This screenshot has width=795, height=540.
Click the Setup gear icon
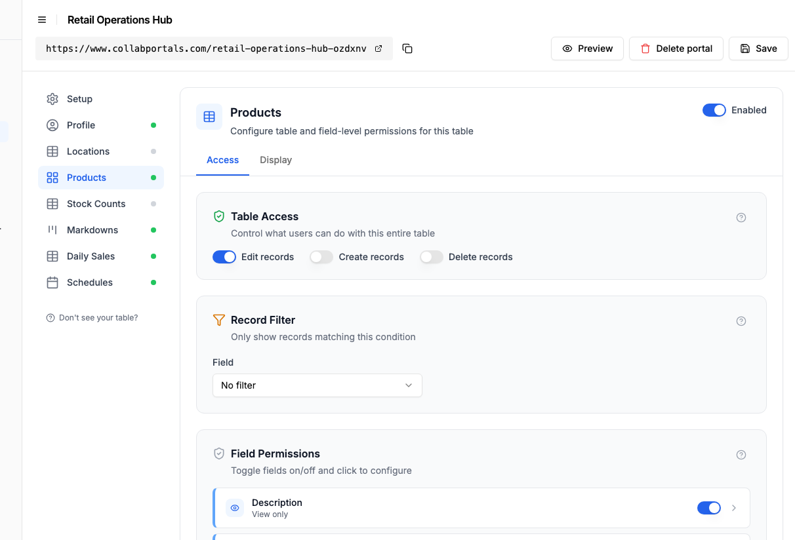coord(52,99)
